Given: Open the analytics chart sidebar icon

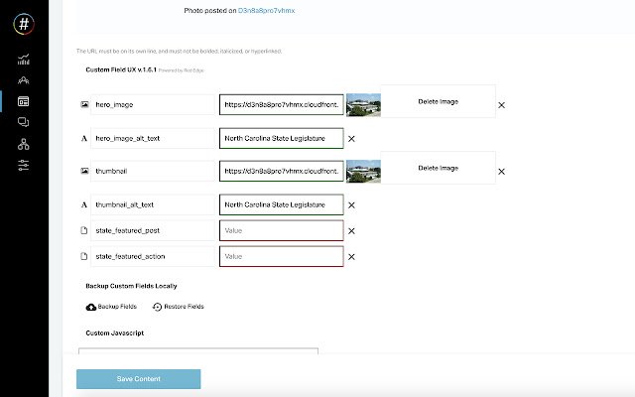Looking at the screenshot, I should [24, 60].
